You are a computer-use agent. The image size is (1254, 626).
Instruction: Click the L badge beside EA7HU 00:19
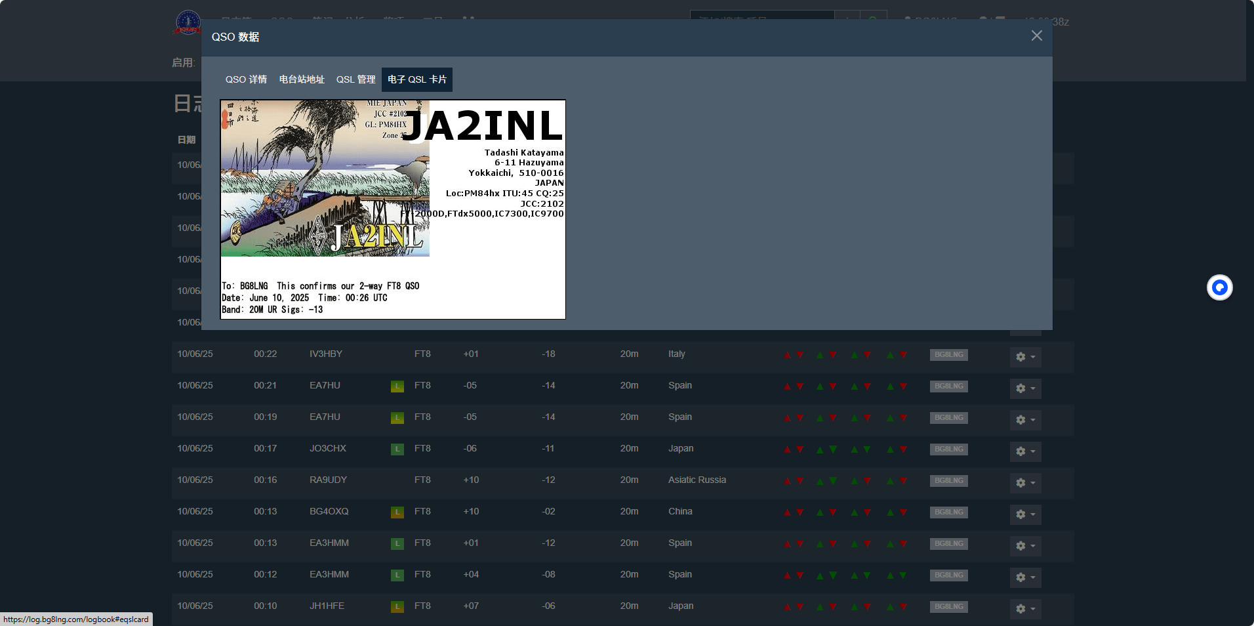[397, 418]
